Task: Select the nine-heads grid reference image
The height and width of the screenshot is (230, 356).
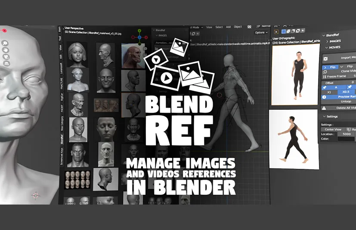Action: pyautogui.click(x=77, y=180)
